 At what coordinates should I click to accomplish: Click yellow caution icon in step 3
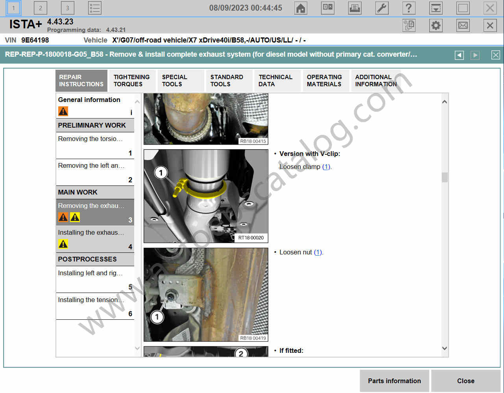click(75, 217)
